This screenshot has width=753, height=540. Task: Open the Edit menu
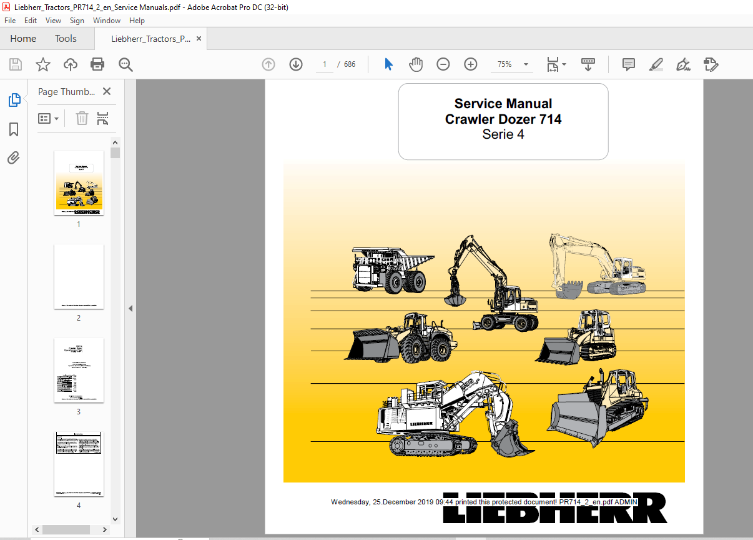click(31, 21)
